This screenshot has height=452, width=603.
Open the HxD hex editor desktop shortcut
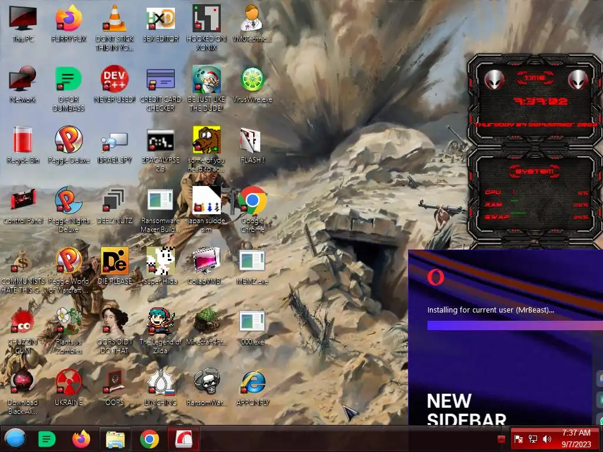(160, 24)
